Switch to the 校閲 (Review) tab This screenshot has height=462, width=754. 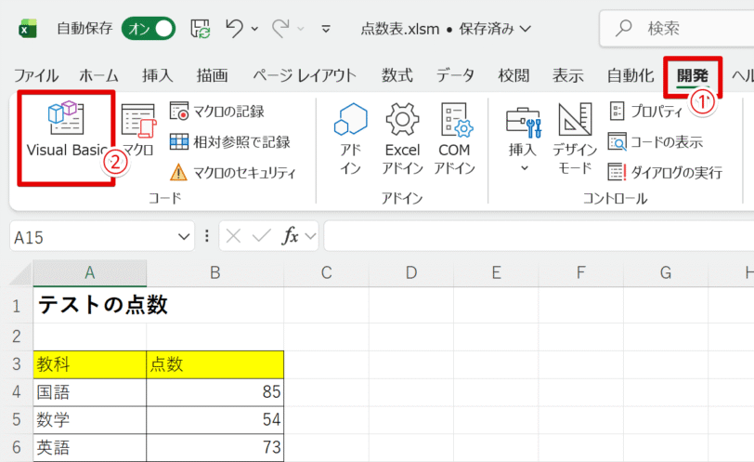(x=513, y=75)
